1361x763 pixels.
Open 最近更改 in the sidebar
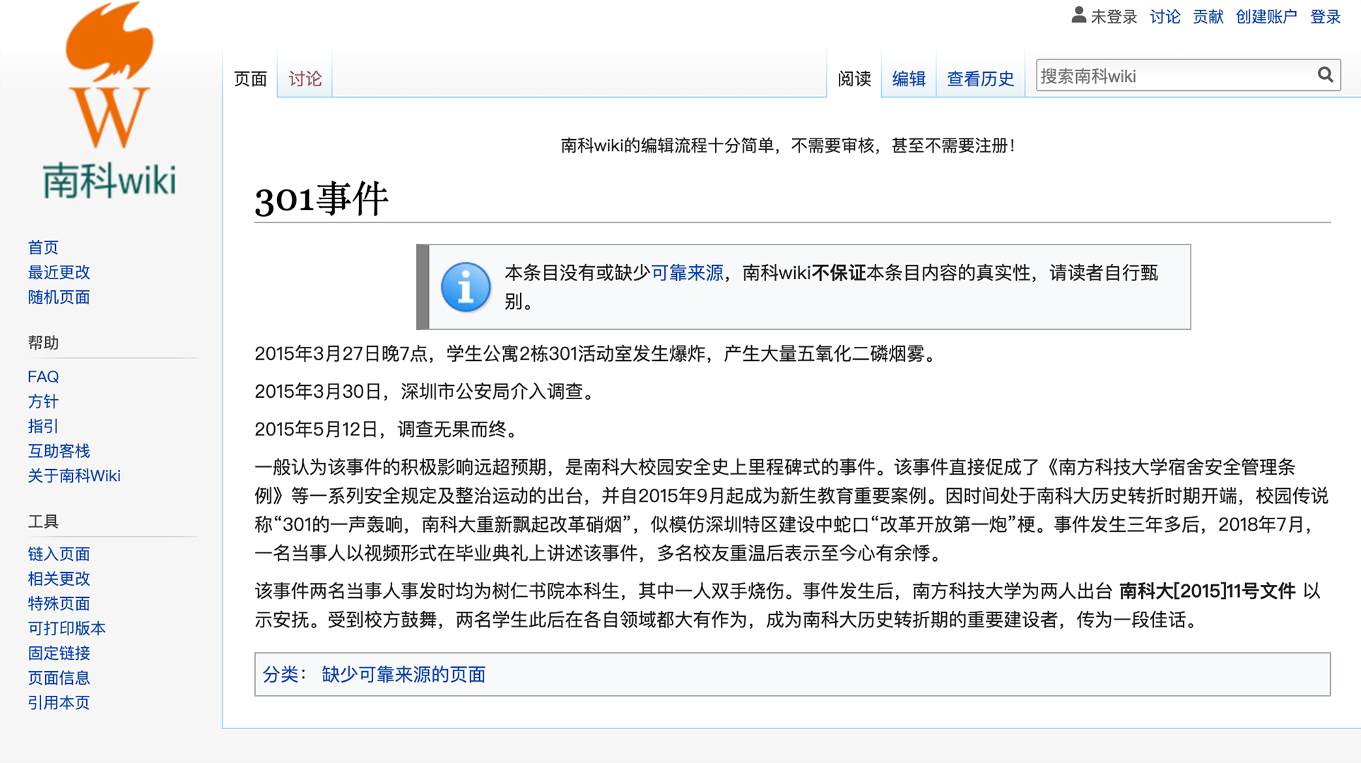(x=59, y=272)
